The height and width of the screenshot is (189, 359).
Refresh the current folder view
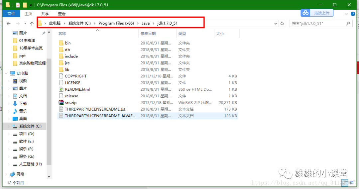pos(282,23)
